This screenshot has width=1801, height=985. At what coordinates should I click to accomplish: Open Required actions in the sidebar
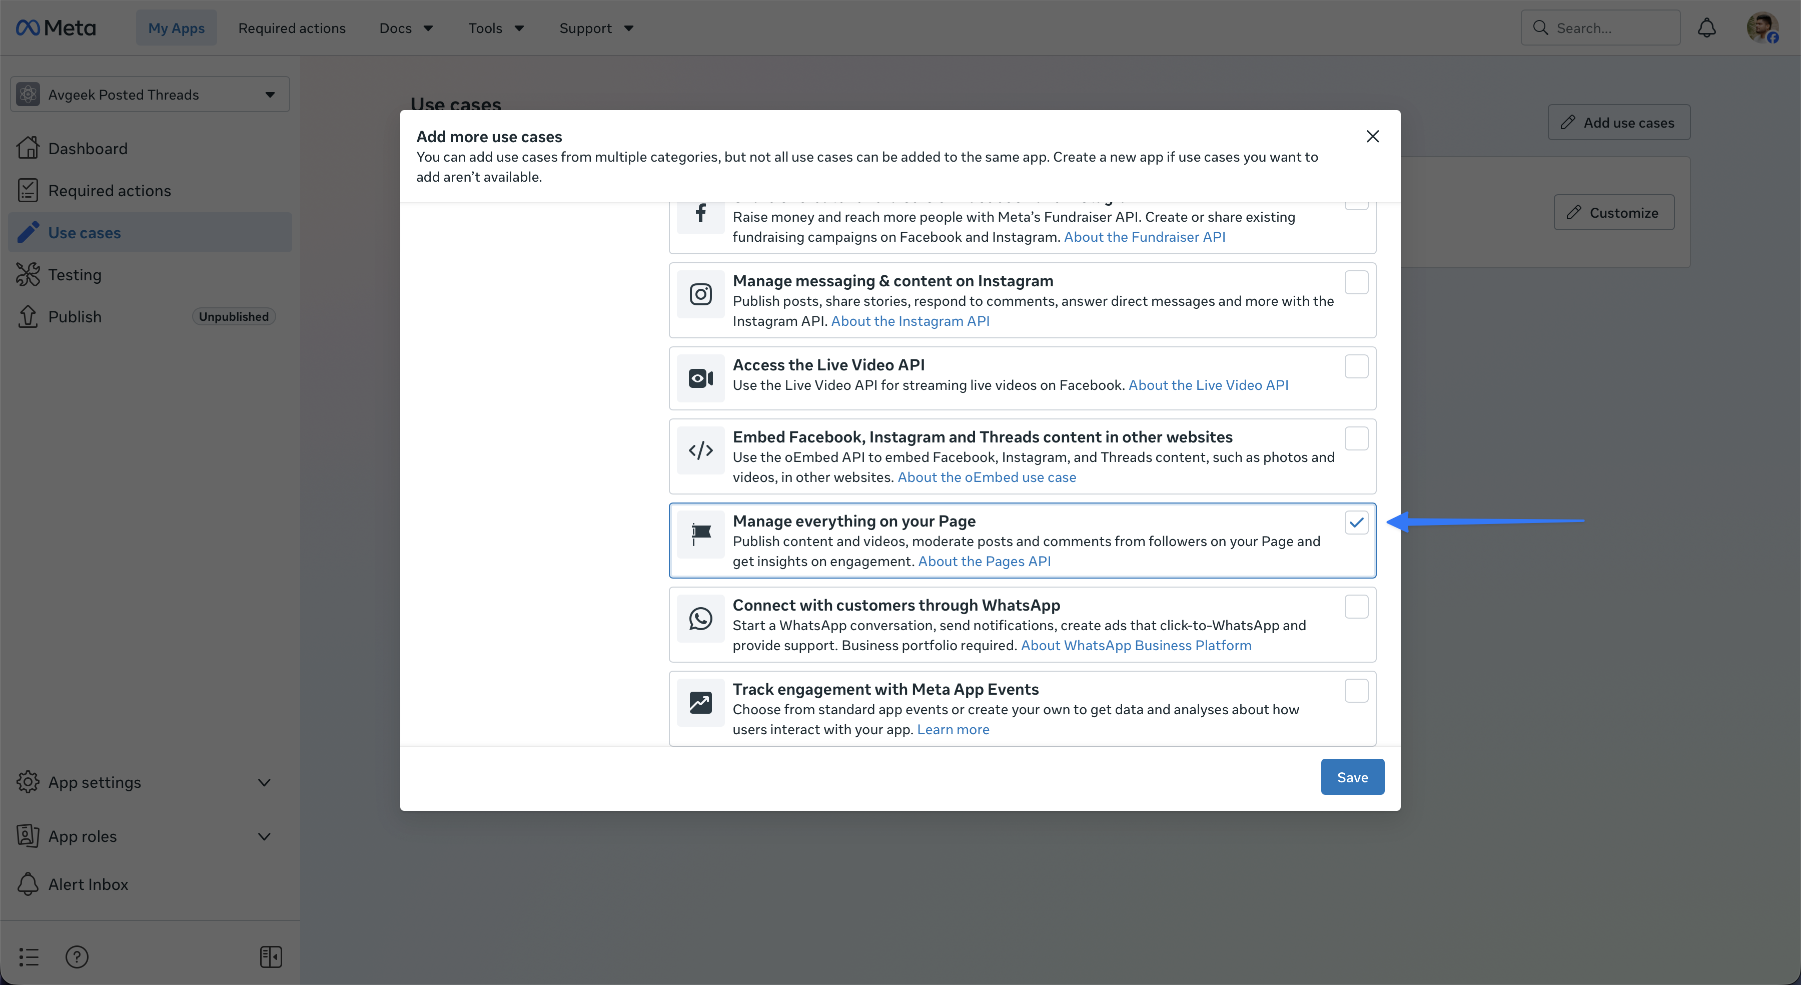[150, 190]
